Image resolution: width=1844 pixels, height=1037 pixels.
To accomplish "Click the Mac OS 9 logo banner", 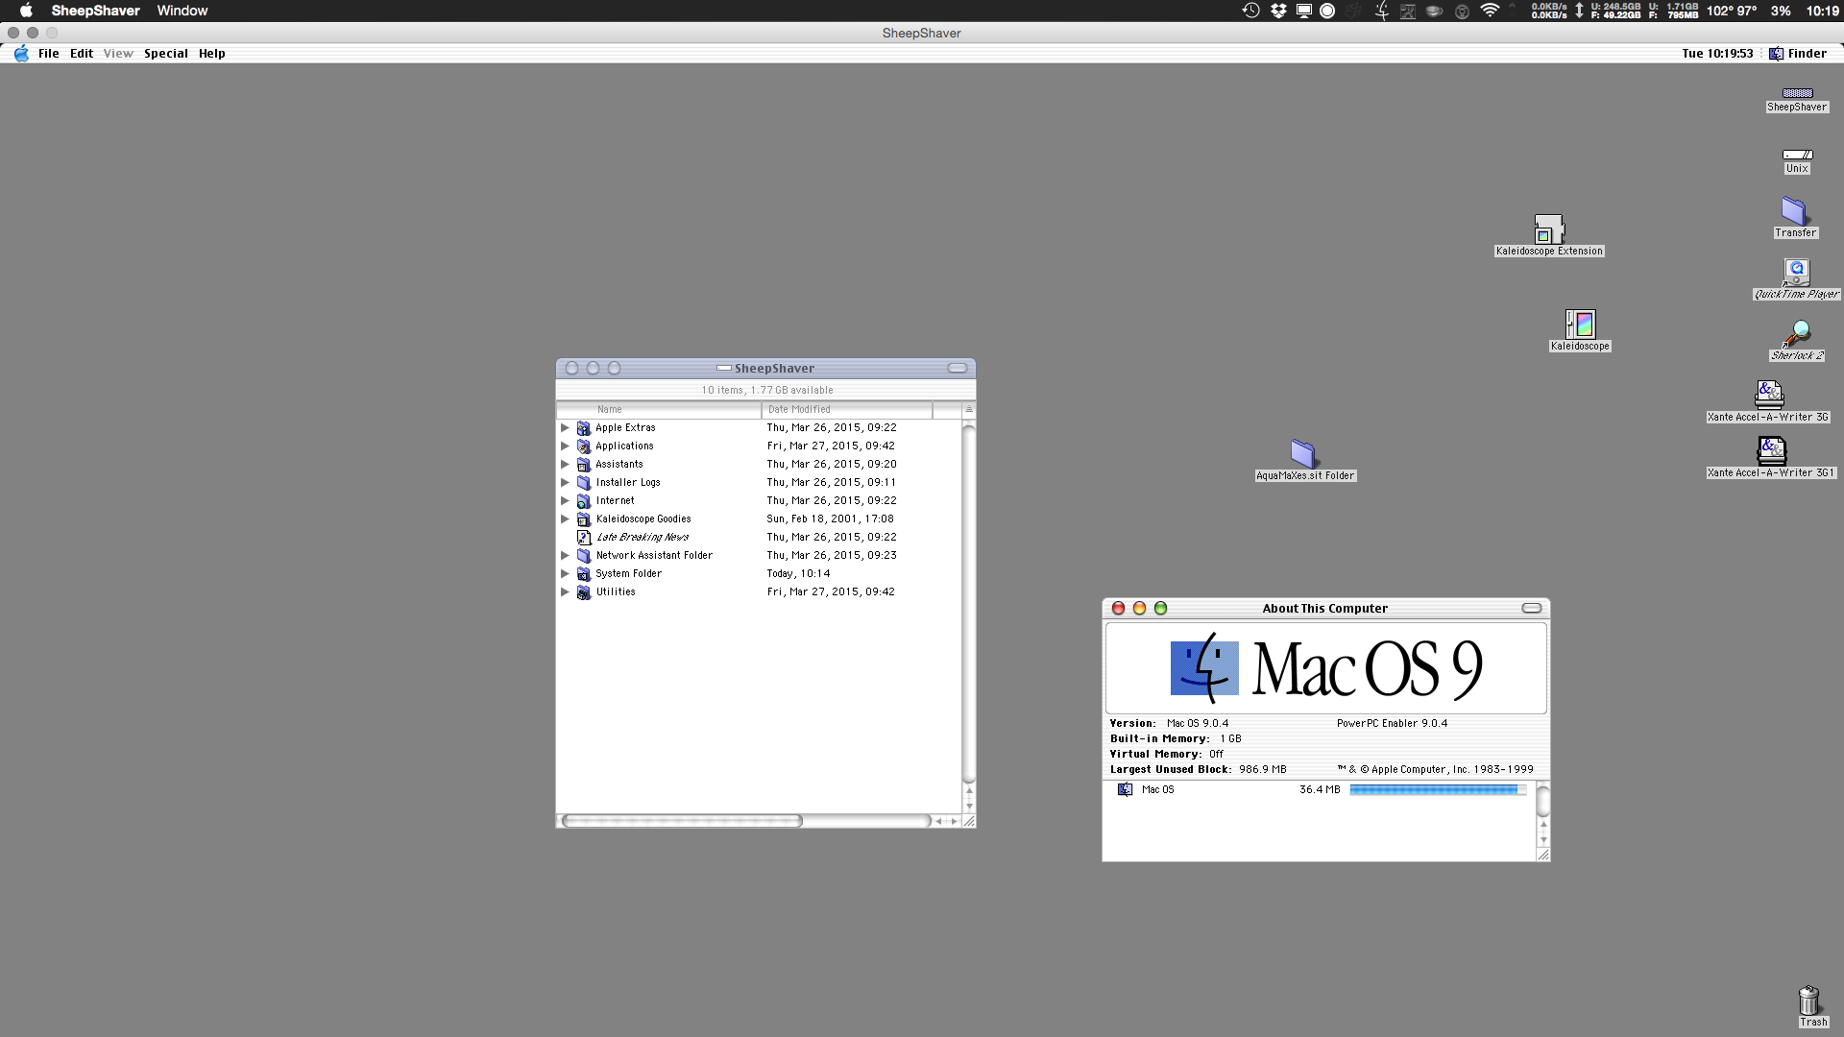I will 1325,668.
